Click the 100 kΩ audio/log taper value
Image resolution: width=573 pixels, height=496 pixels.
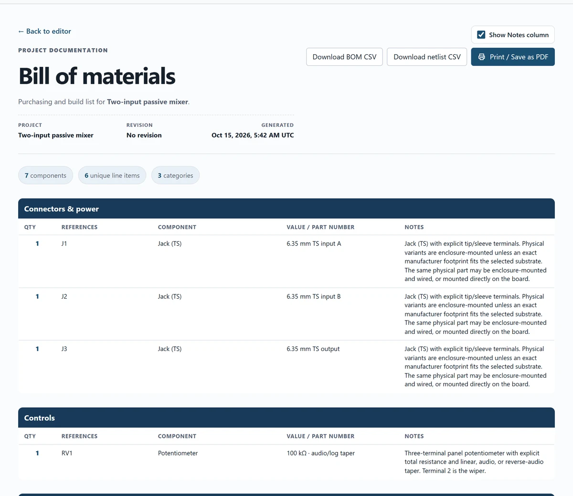coord(321,453)
